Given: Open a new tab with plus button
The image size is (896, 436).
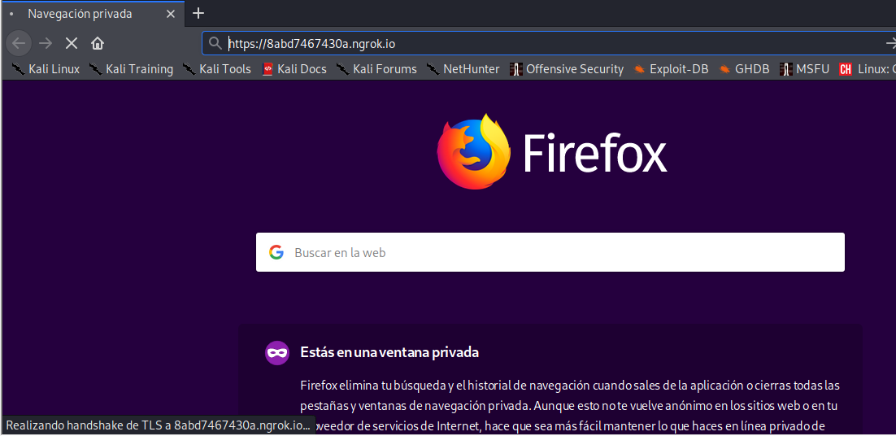Looking at the screenshot, I should point(198,13).
